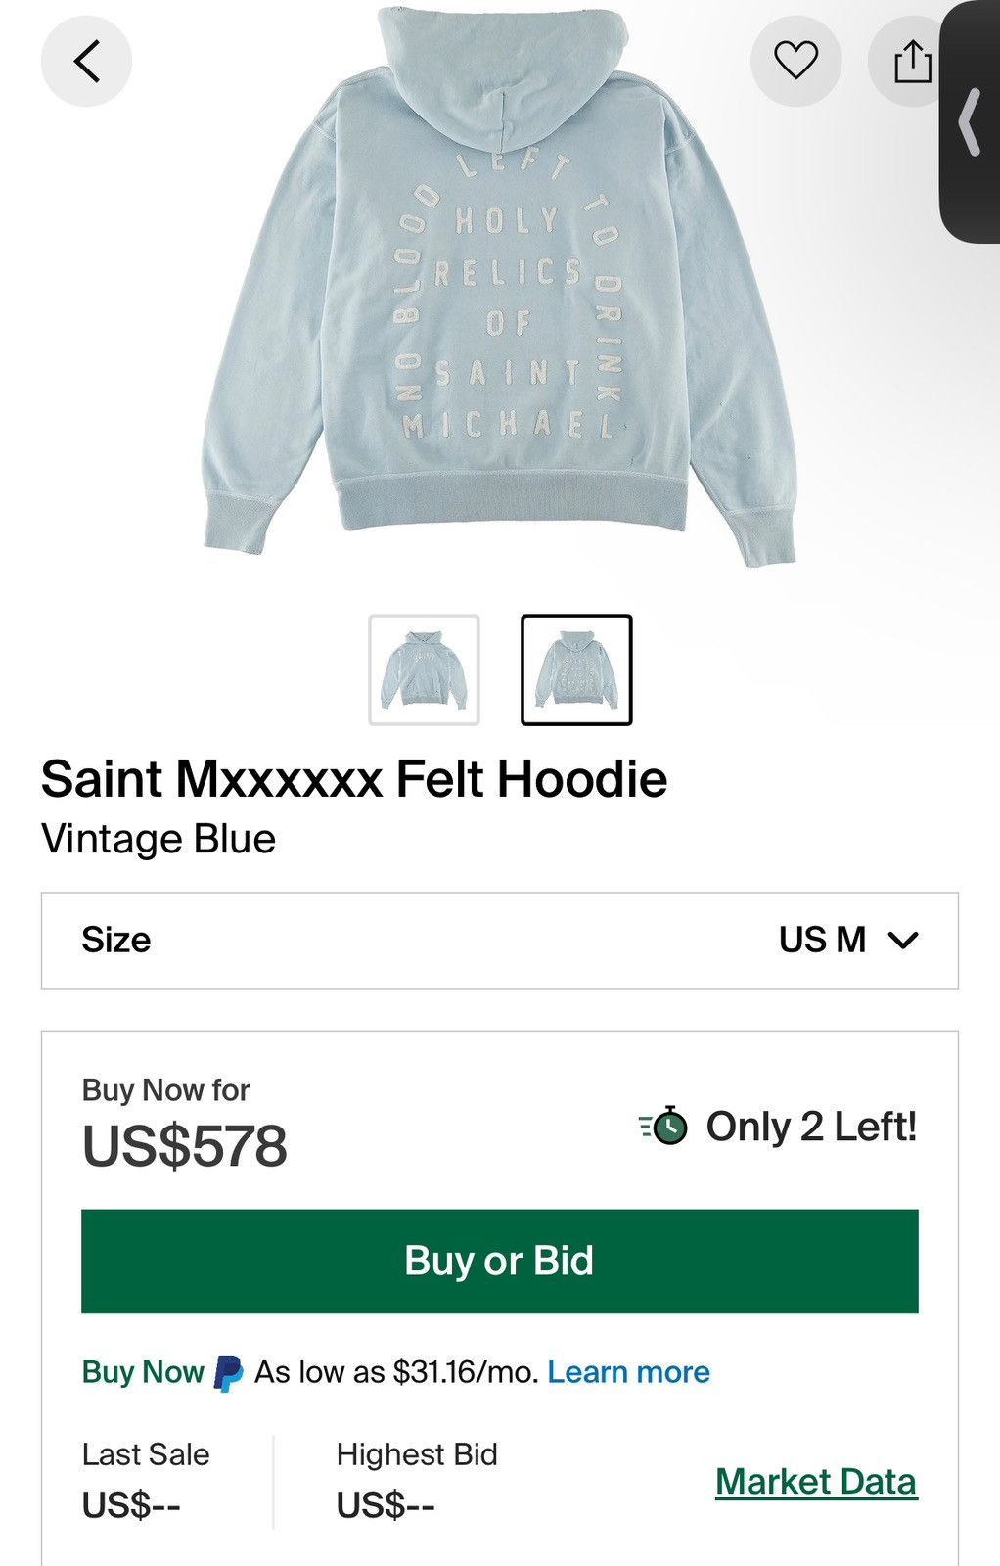This screenshot has width=1000, height=1566.
Task: Tap the Highest Bid value
Action: click(x=386, y=1505)
